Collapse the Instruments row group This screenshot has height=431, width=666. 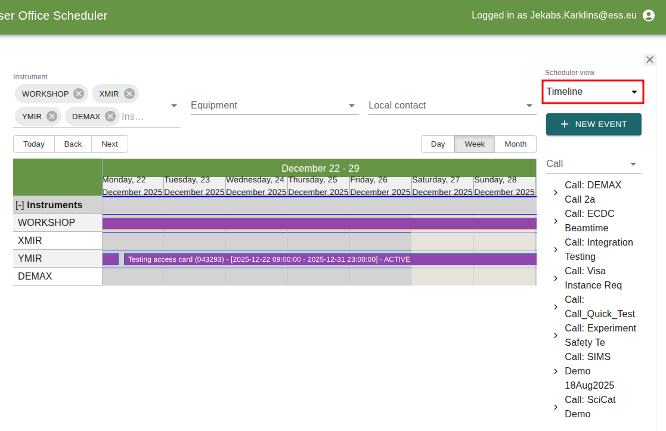[x=21, y=204]
